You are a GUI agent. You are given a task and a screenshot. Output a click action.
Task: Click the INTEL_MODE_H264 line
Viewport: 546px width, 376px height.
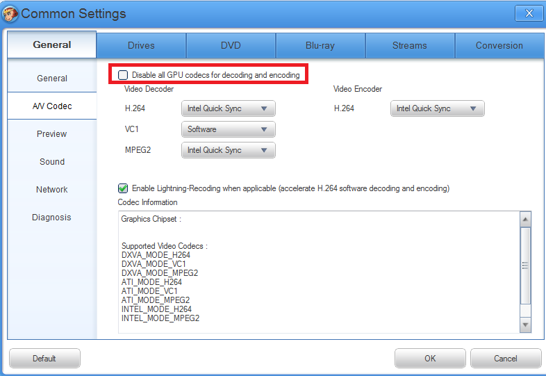tap(156, 309)
